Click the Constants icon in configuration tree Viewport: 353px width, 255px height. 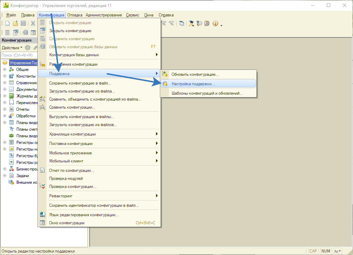point(11,76)
